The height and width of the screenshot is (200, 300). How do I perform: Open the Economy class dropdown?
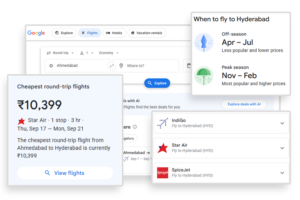(x=109, y=53)
